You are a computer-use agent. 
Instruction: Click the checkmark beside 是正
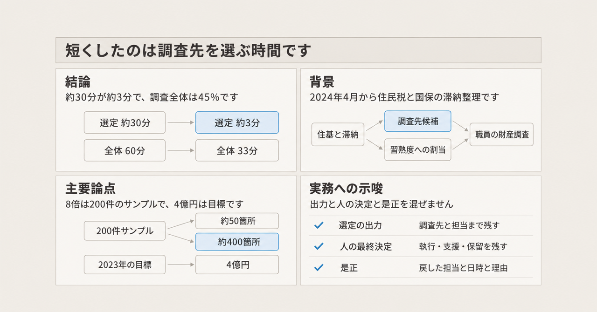click(319, 268)
